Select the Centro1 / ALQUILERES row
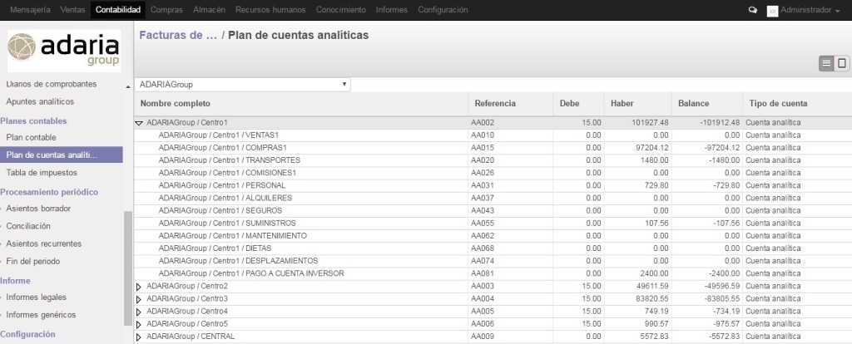The height and width of the screenshot is (344, 852). (493, 198)
